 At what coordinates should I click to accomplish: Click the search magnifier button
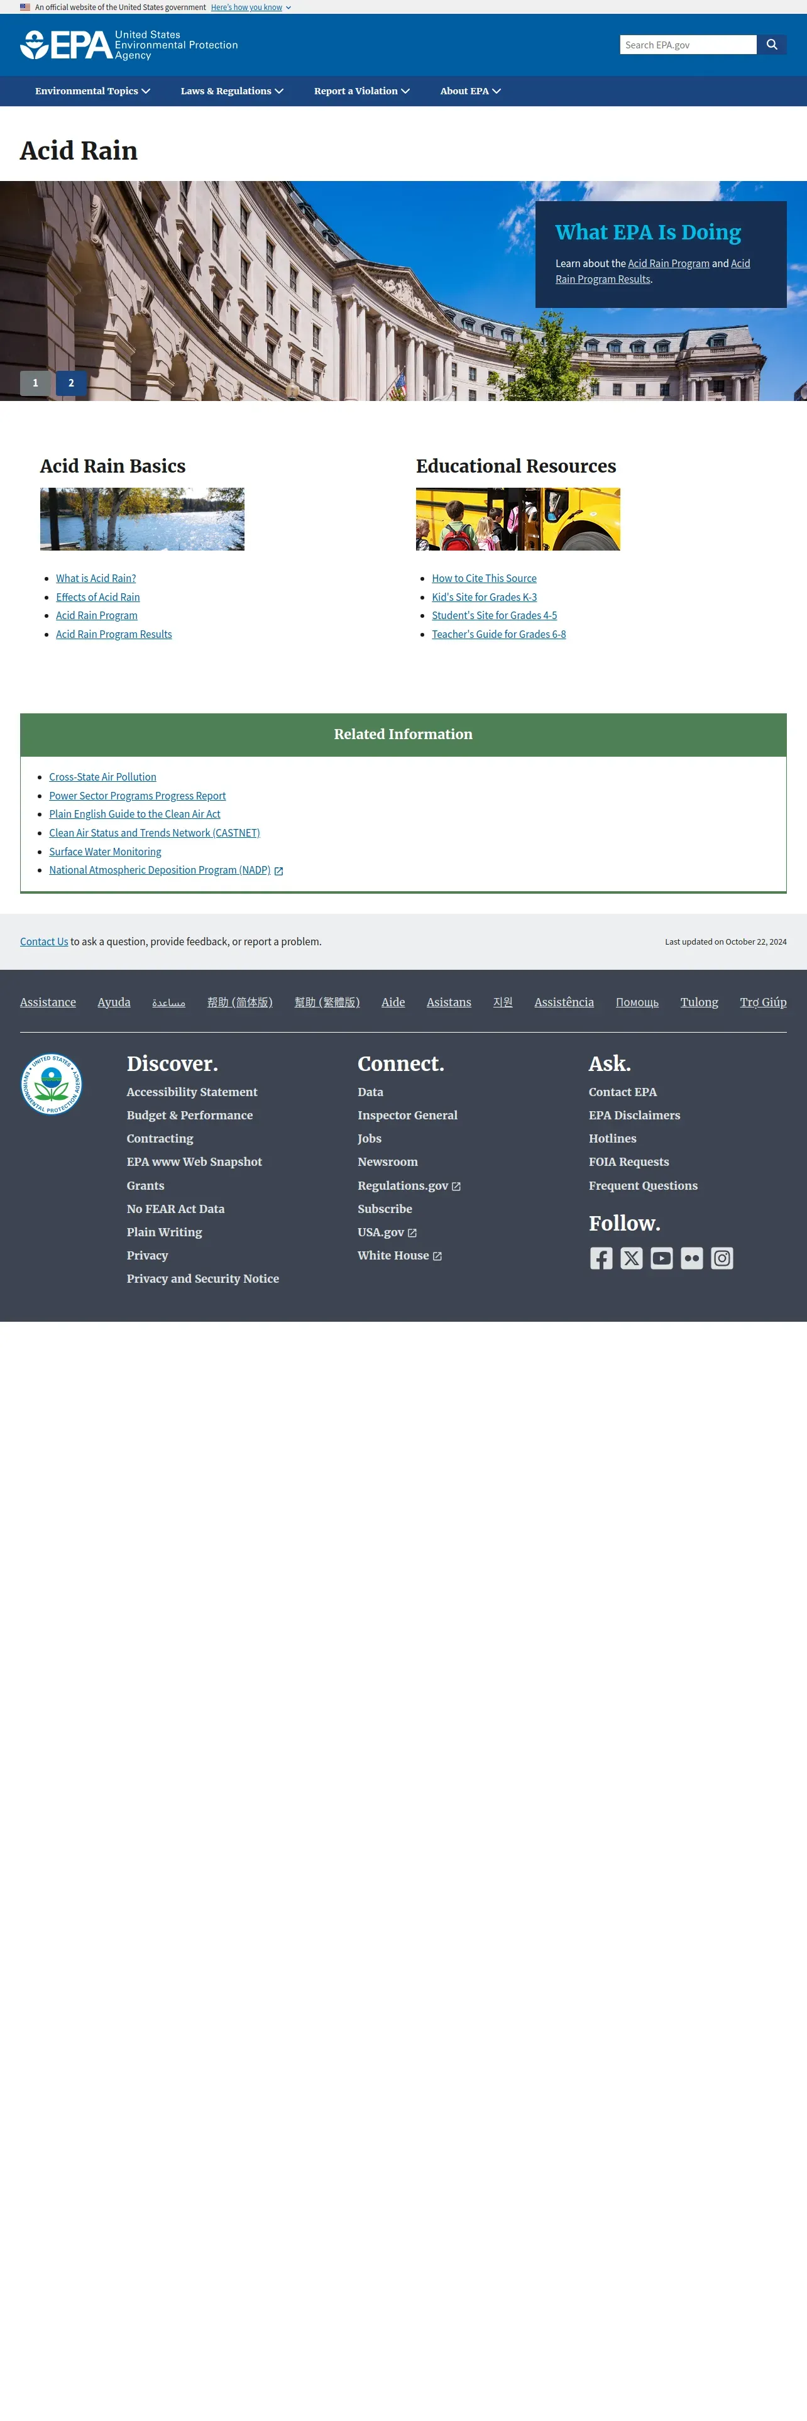(x=771, y=44)
